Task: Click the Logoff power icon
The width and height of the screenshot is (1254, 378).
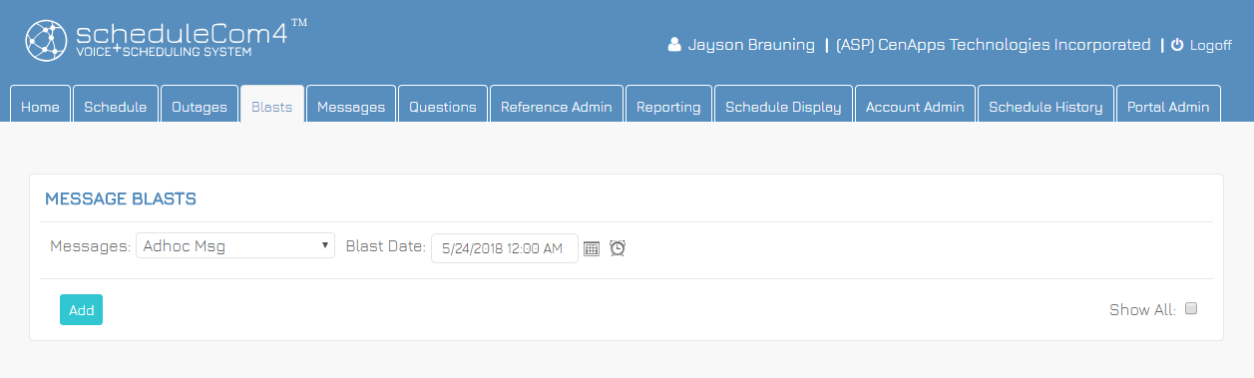Action: pos(1177,45)
